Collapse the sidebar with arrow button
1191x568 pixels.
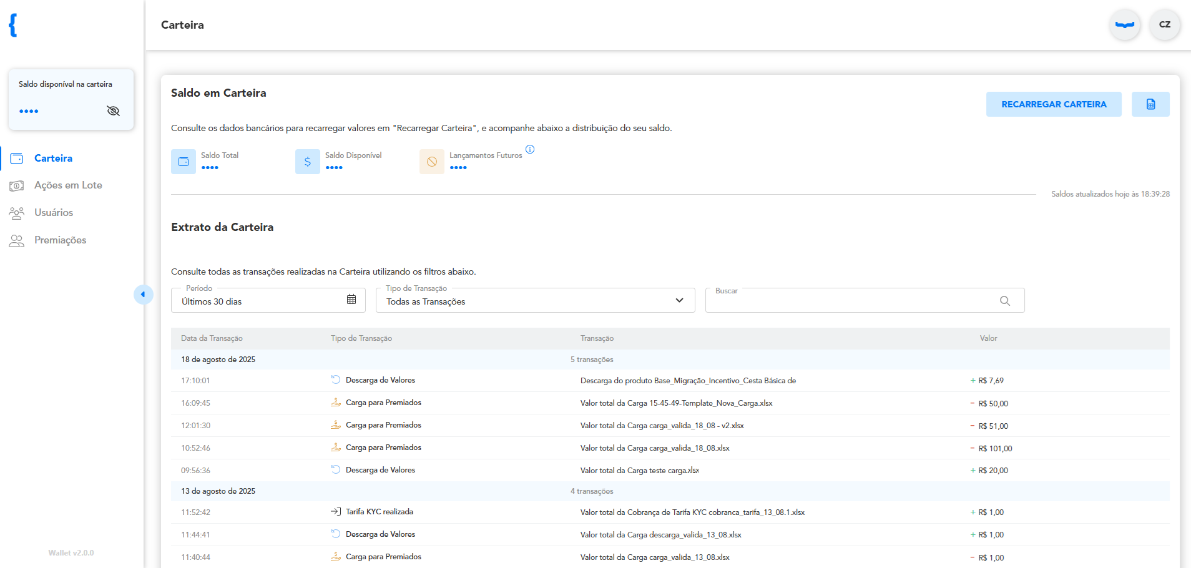[143, 295]
